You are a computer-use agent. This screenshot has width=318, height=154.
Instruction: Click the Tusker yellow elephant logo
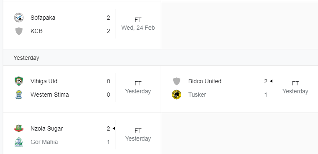177,95
